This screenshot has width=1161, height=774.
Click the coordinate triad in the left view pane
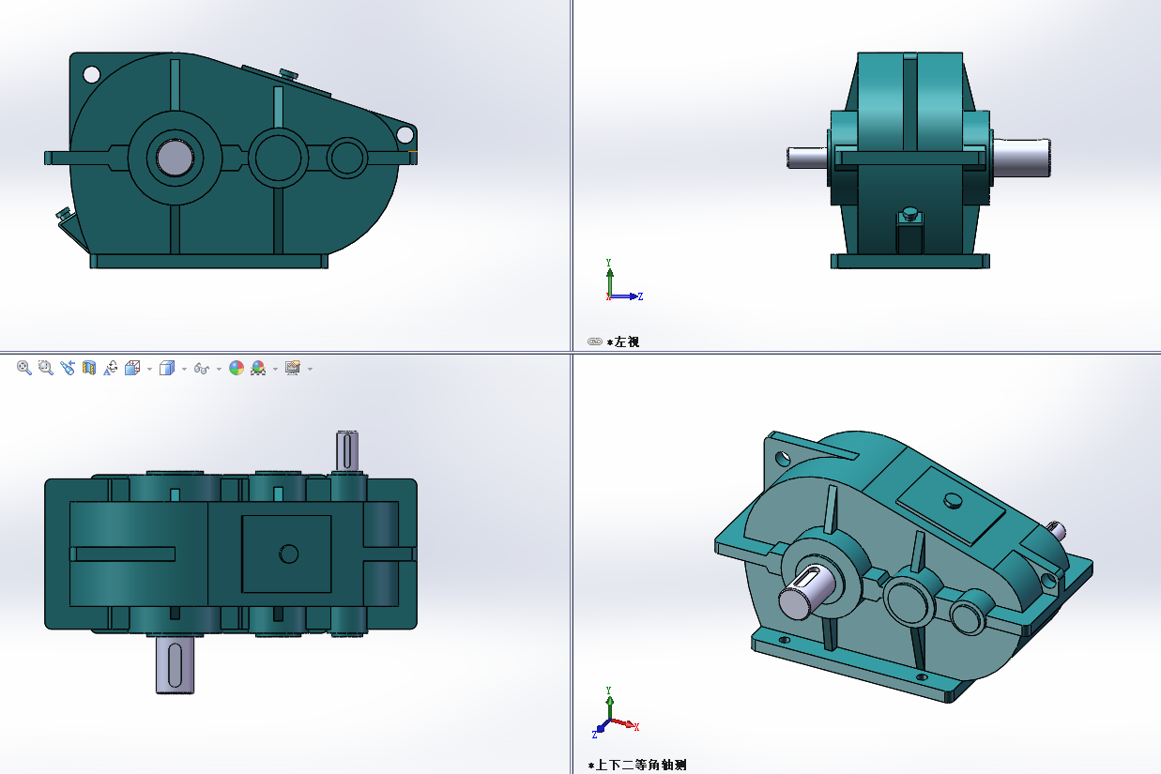(622, 281)
